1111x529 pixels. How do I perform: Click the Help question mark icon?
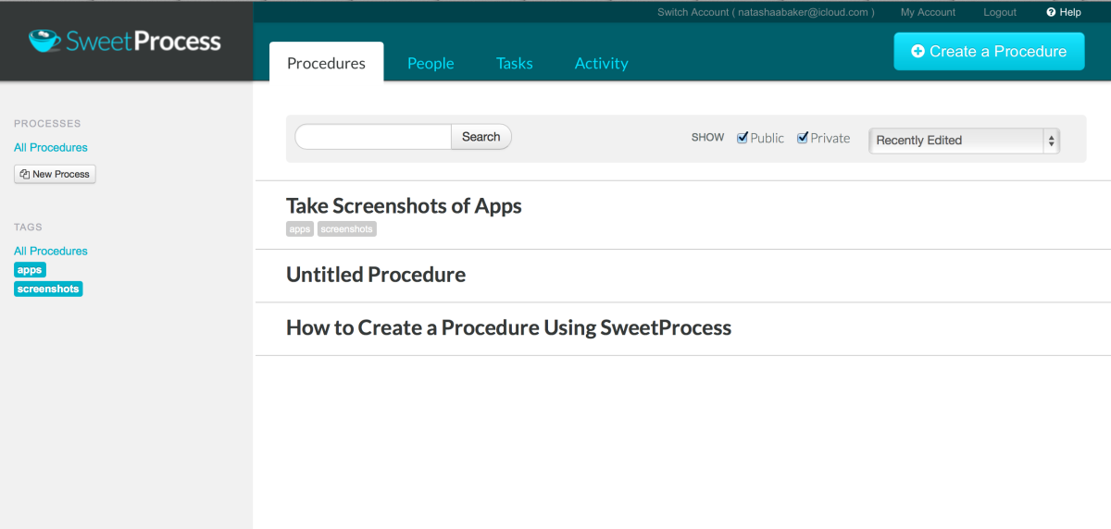click(x=1051, y=12)
